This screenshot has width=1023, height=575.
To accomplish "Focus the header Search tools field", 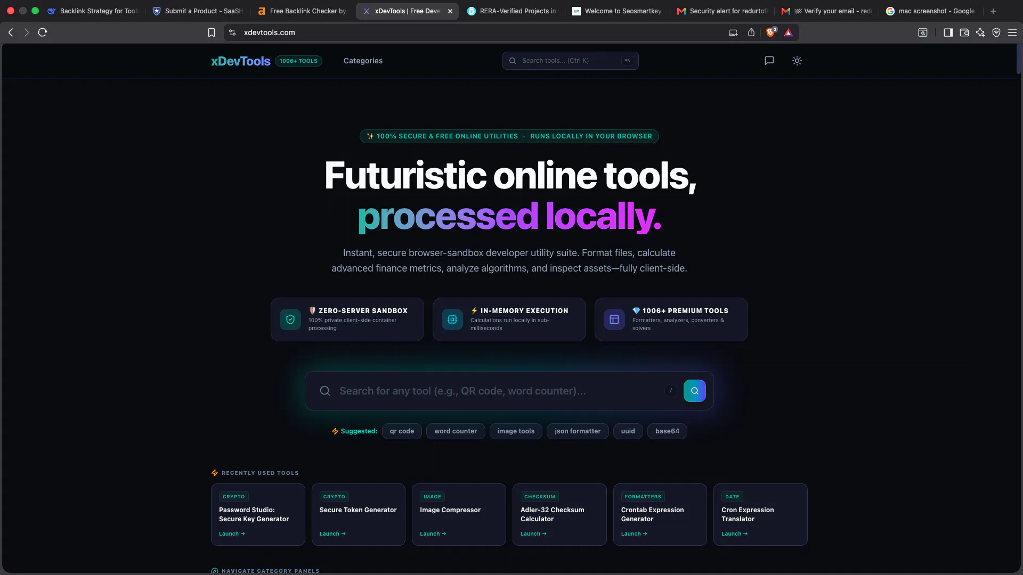I will (570, 61).
